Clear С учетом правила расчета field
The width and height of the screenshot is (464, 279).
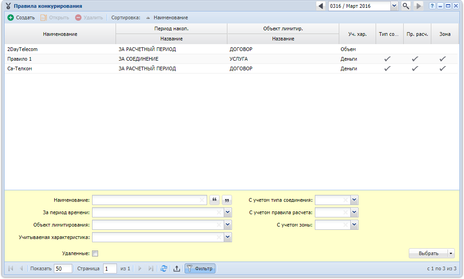[345, 212]
